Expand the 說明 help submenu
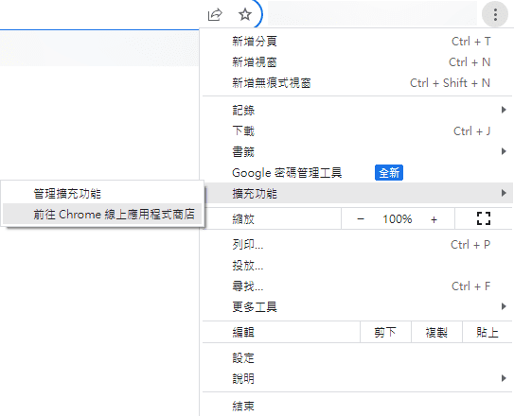 coord(357,379)
